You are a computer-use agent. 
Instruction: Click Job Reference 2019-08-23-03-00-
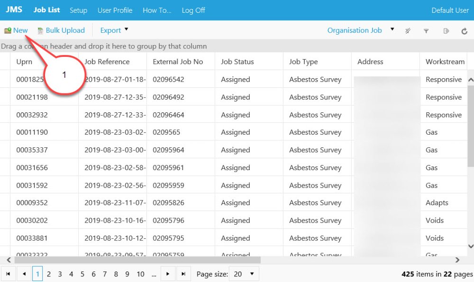pyautogui.click(x=115, y=150)
